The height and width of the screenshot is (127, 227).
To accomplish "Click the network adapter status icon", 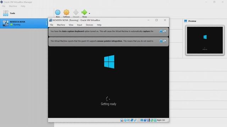I will (x=132, y=120).
